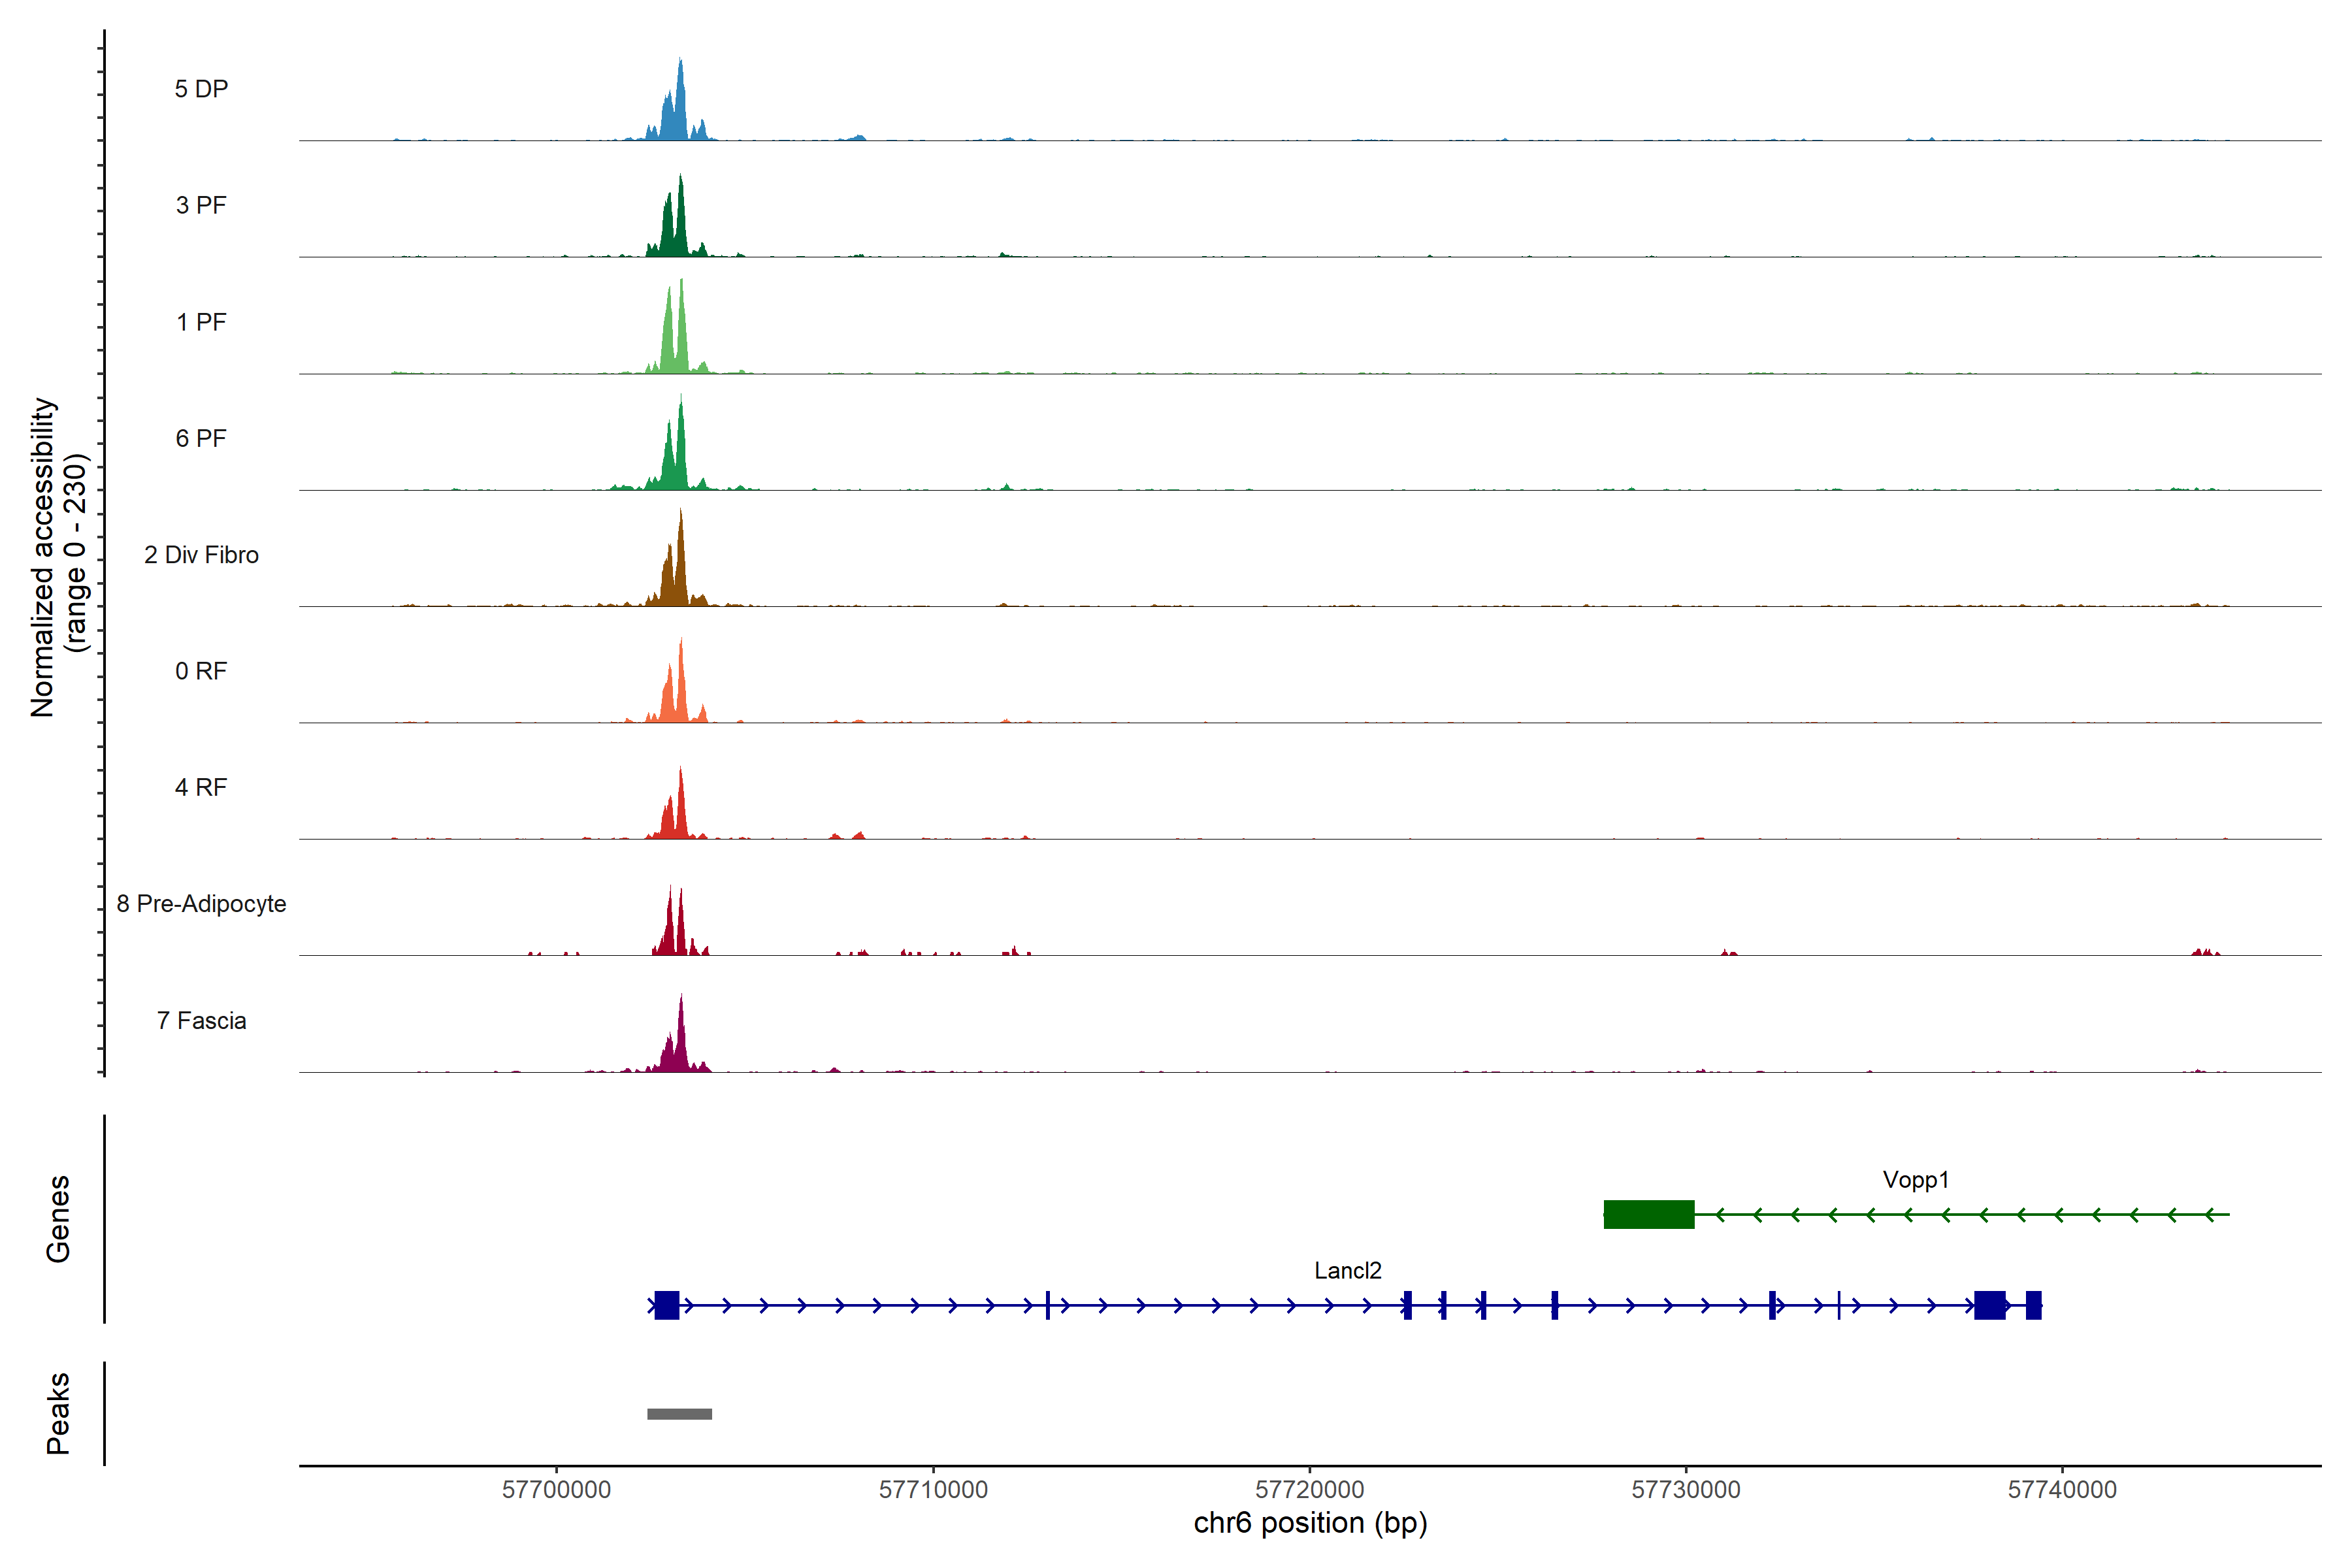Screen dimensions: 2352x1568
Task: Click the 3 PF track label
Action: (201, 205)
